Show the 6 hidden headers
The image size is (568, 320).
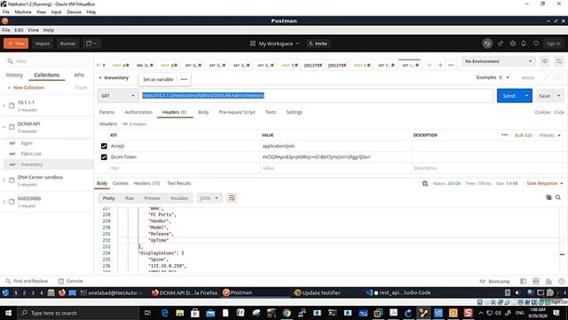(x=134, y=124)
